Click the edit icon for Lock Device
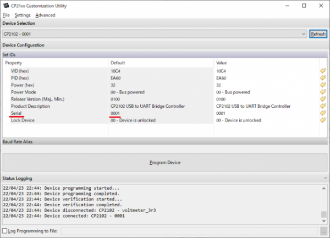The height and width of the screenshot is (238, 330). 323,120
